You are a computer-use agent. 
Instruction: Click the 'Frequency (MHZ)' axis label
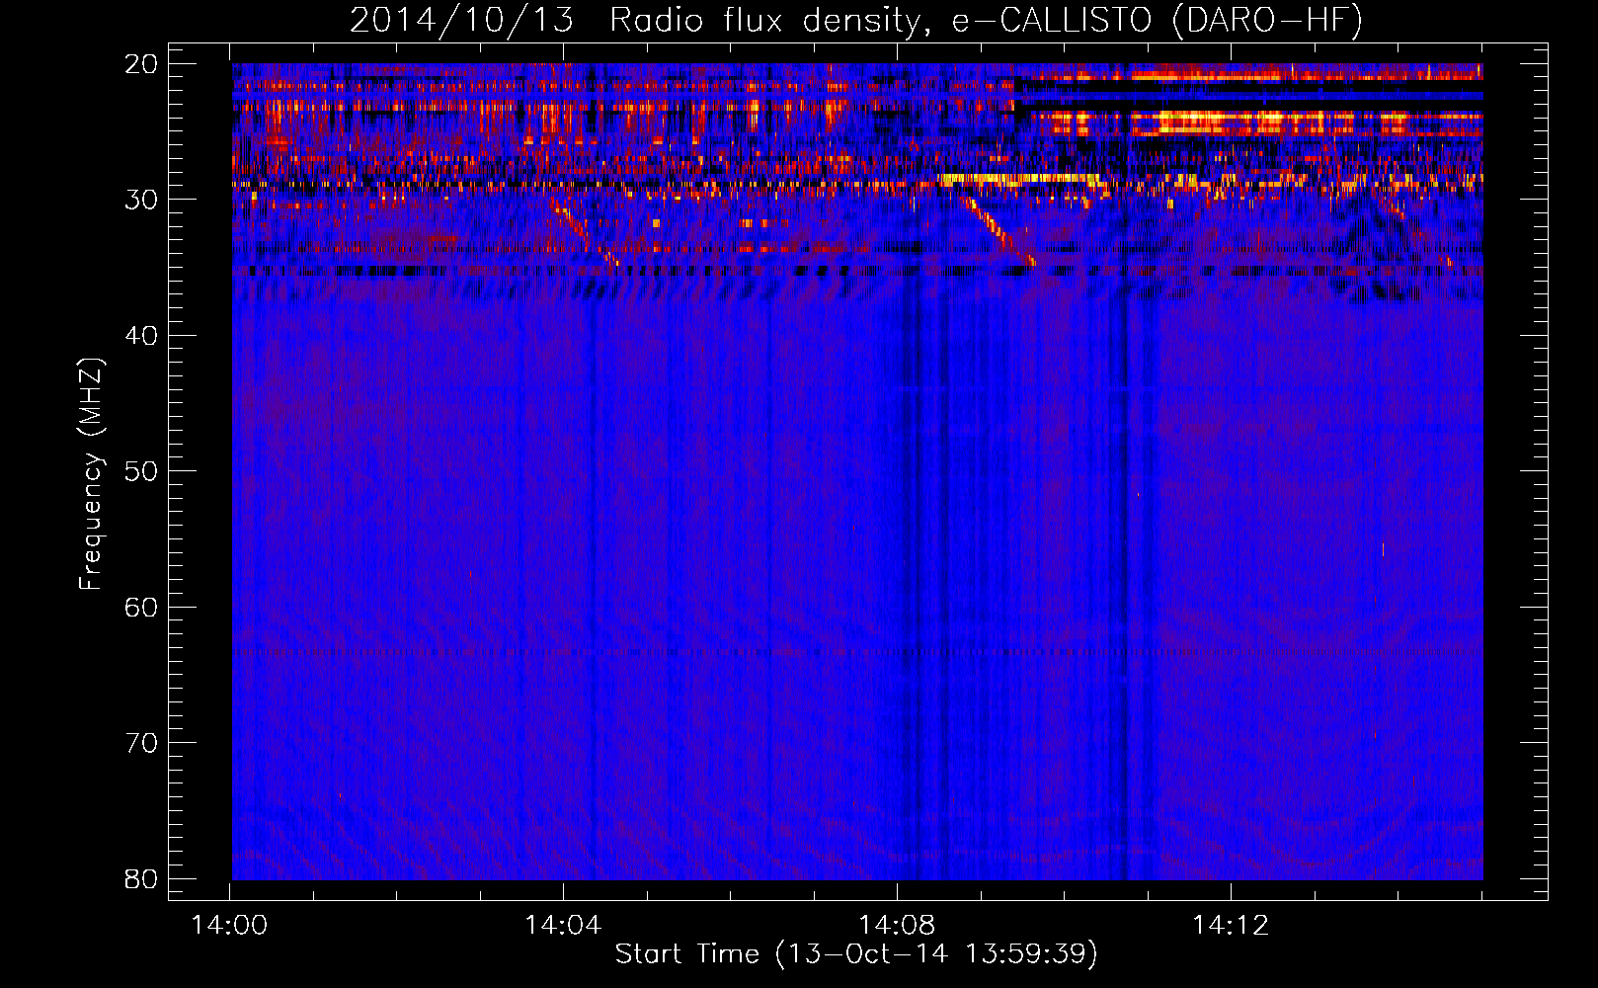coord(91,473)
